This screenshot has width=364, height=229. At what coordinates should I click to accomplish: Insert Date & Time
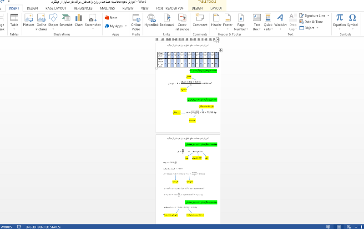click(x=311, y=22)
